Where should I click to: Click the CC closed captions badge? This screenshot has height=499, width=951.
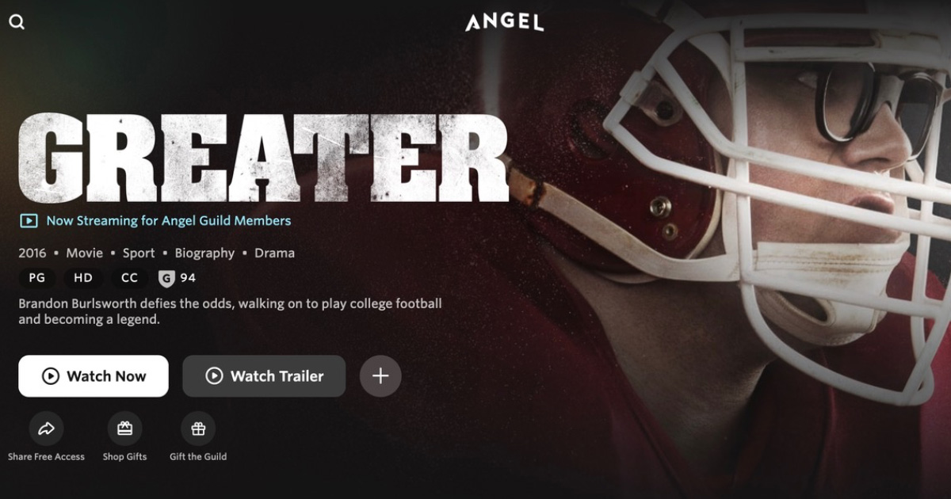coord(129,278)
